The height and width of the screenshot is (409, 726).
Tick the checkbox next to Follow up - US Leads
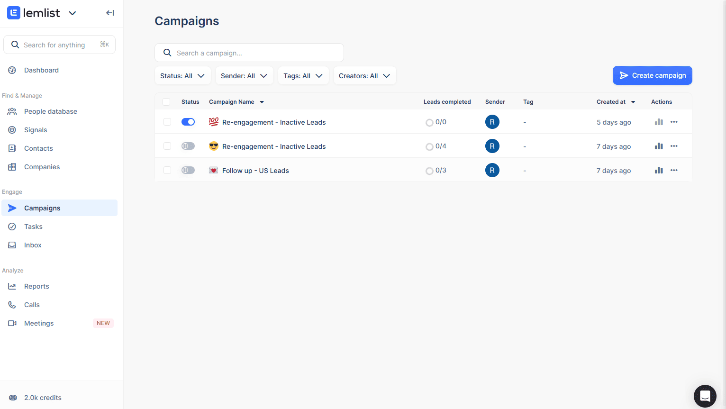click(x=167, y=170)
